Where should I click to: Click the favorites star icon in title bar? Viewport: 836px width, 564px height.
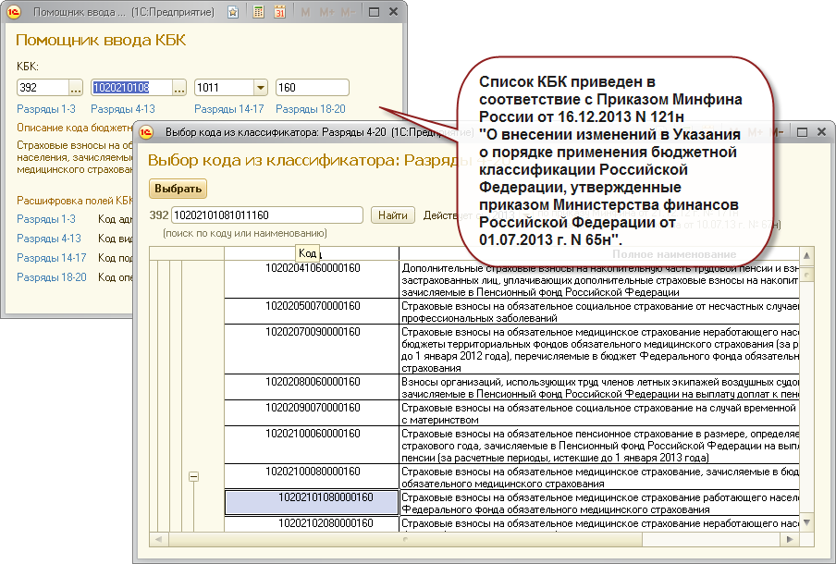232,13
